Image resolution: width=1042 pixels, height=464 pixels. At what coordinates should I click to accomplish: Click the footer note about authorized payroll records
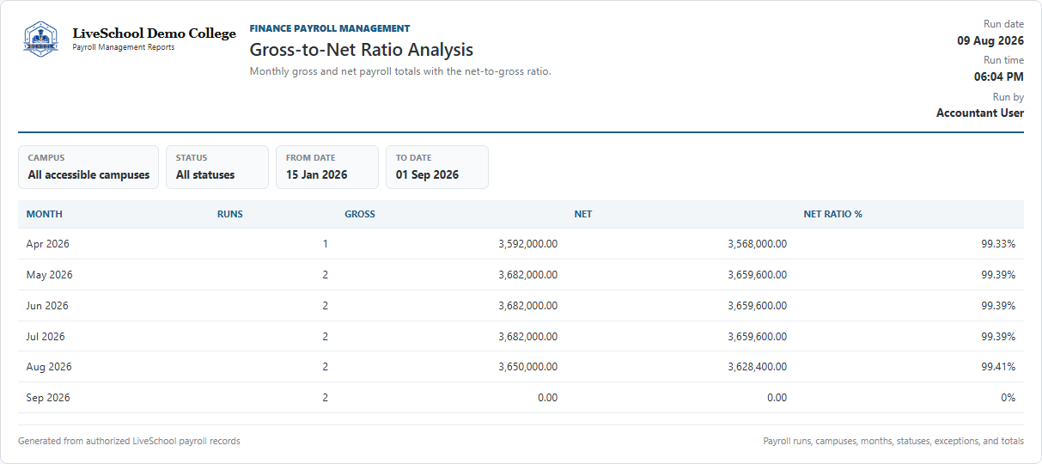pos(129,441)
